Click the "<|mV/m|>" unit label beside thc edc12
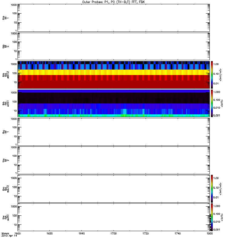The height and width of the screenshot is (242, 227). coord(220,189)
